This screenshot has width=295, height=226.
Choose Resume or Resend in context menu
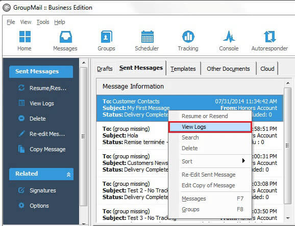(x=210, y=116)
